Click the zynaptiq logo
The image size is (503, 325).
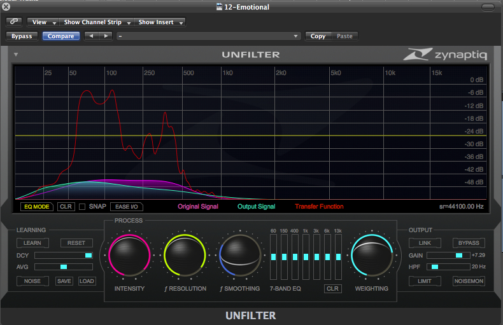[x=445, y=55]
